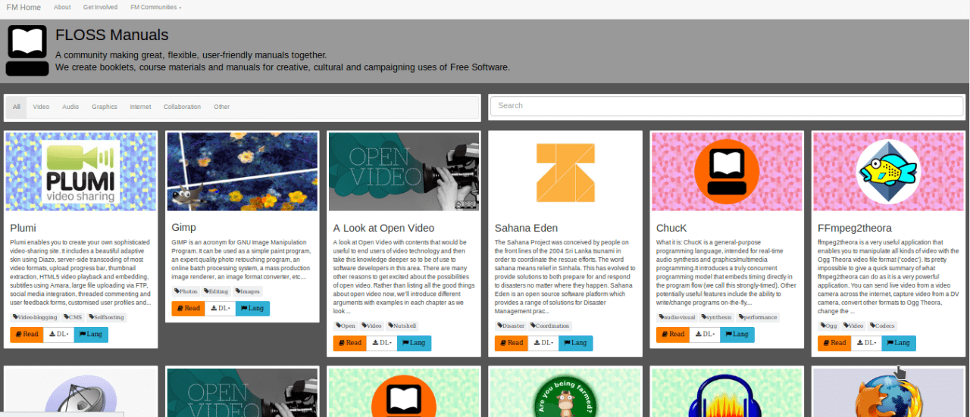Click the FFmpeg2theora fish icon

[888, 172]
